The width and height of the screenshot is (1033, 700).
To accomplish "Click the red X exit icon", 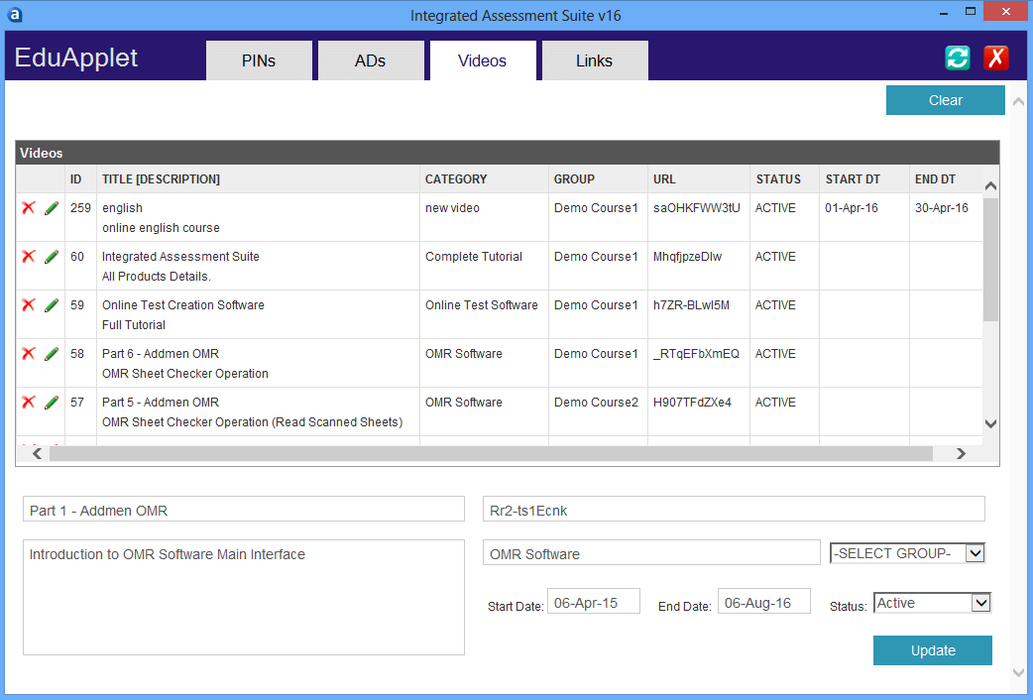I will (995, 58).
